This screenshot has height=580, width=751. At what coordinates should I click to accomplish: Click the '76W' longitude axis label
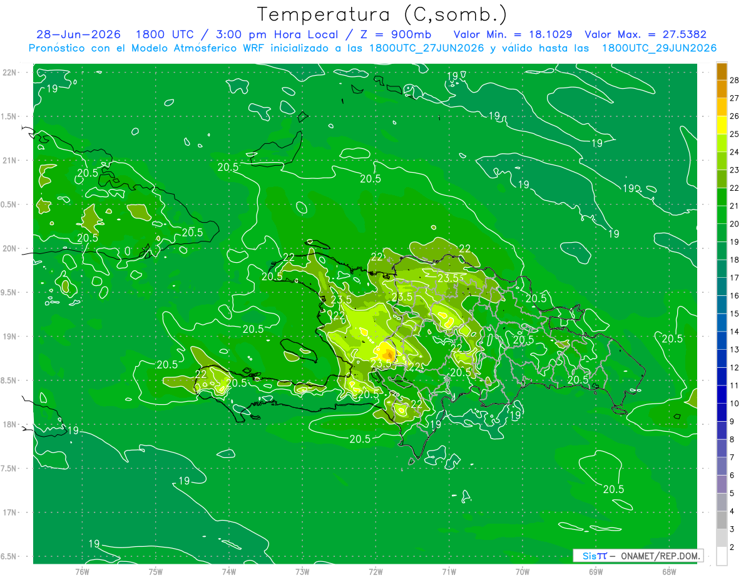[x=82, y=571]
